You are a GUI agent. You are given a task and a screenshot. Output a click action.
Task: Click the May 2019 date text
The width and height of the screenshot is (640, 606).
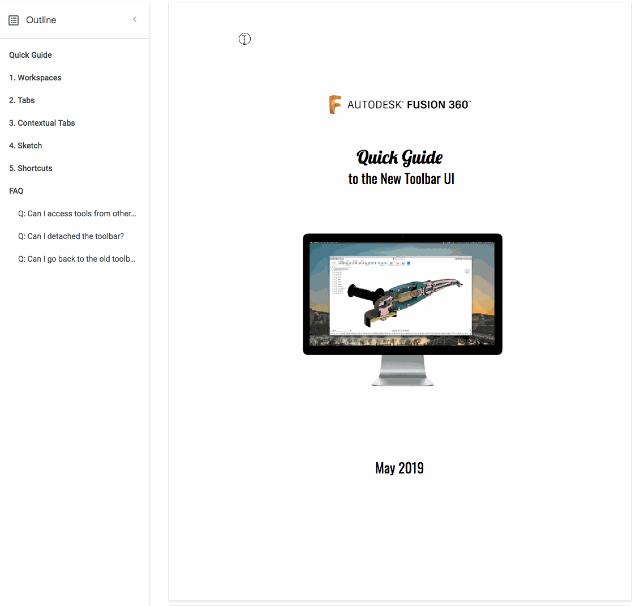coord(400,468)
